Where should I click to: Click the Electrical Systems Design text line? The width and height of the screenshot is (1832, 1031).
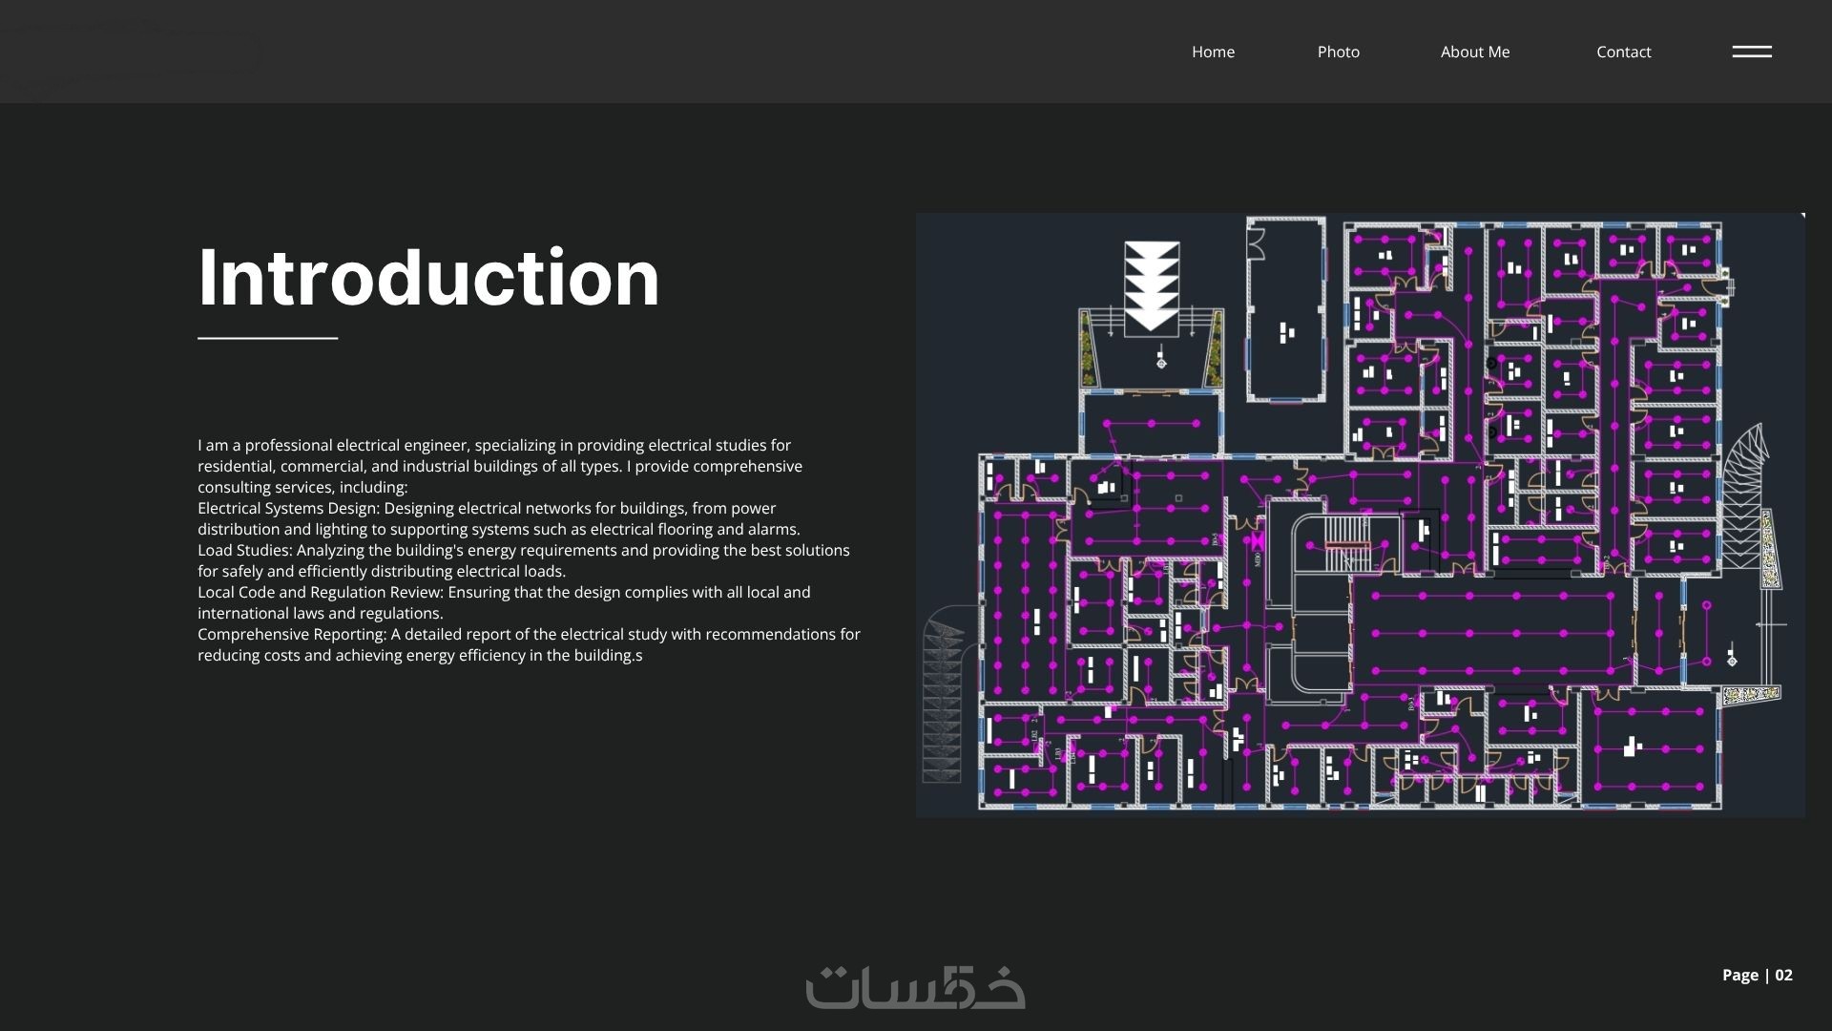tap(487, 509)
